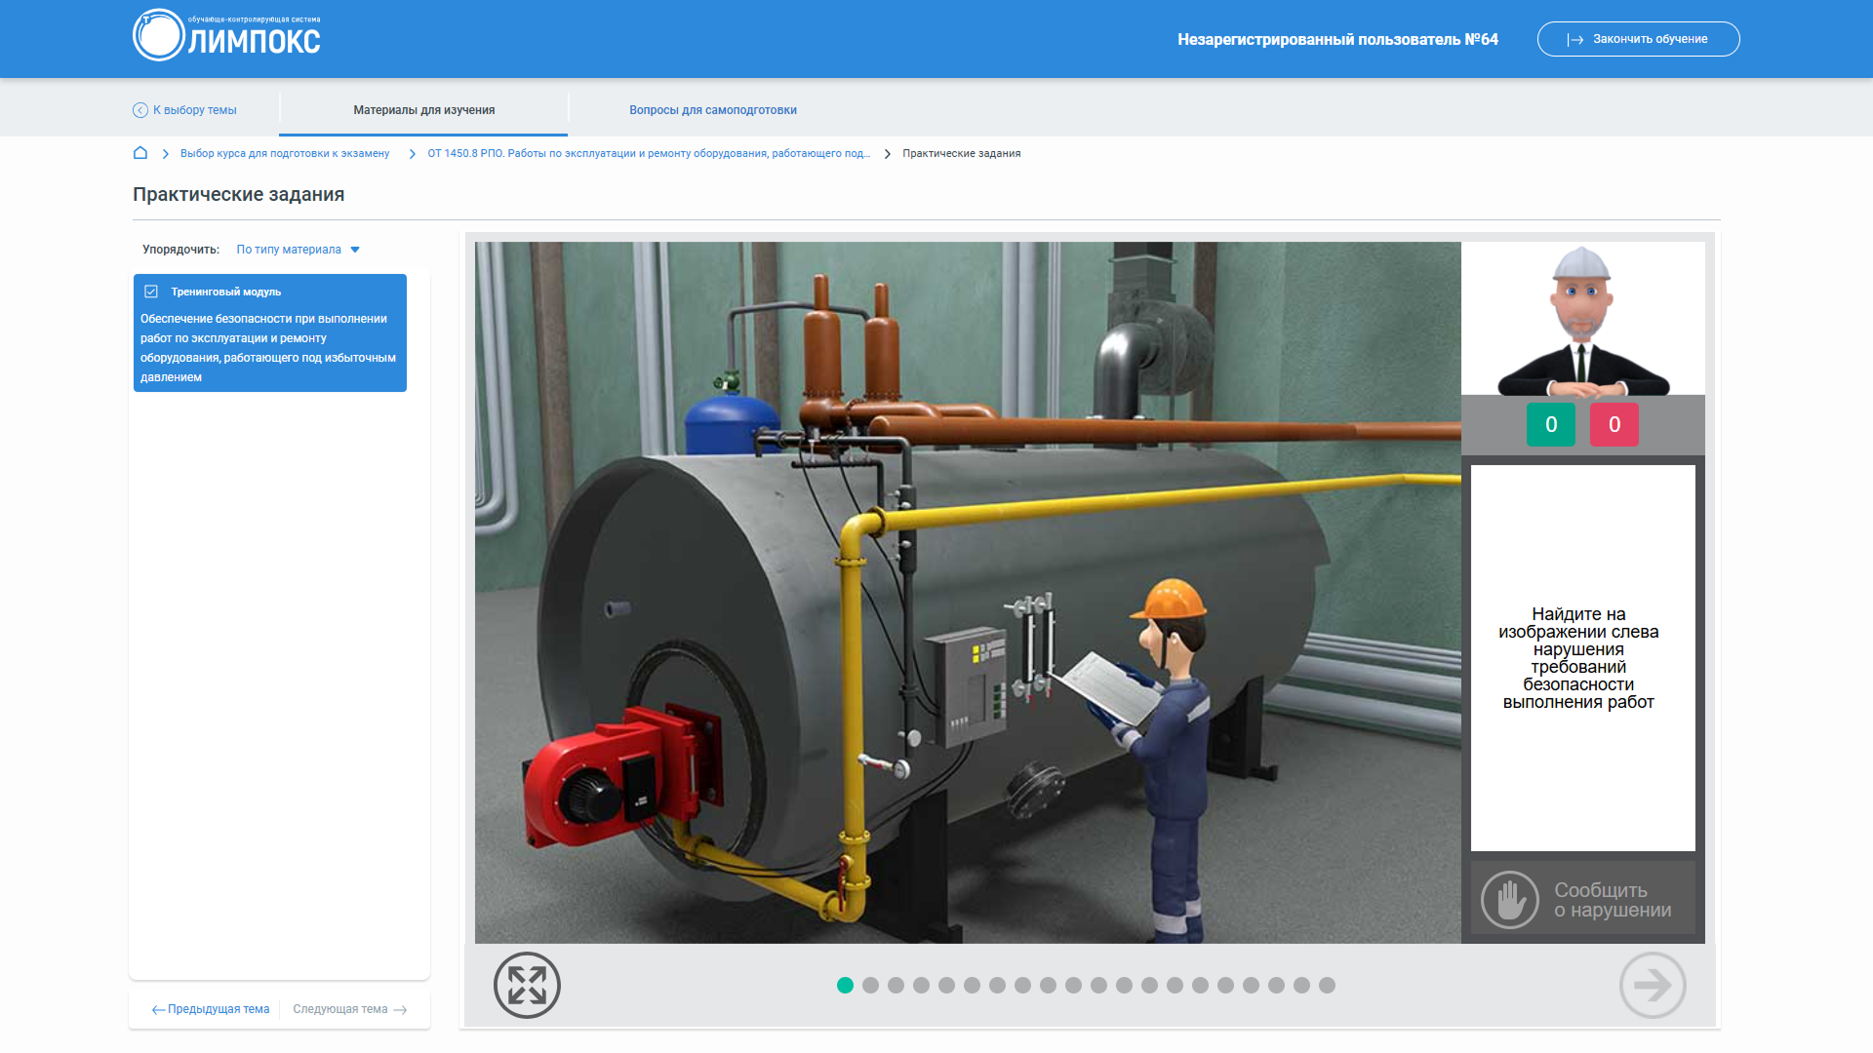Click the back arrow circle near К выбору темы
The width and height of the screenshot is (1873, 1053).
click(x=140, y=110)
